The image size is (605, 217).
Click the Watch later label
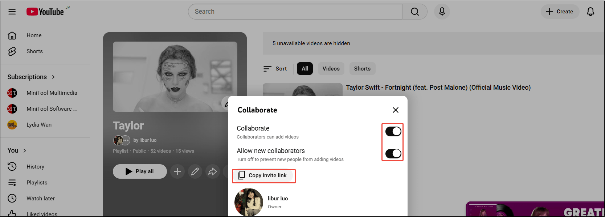(x=41, y=199)
